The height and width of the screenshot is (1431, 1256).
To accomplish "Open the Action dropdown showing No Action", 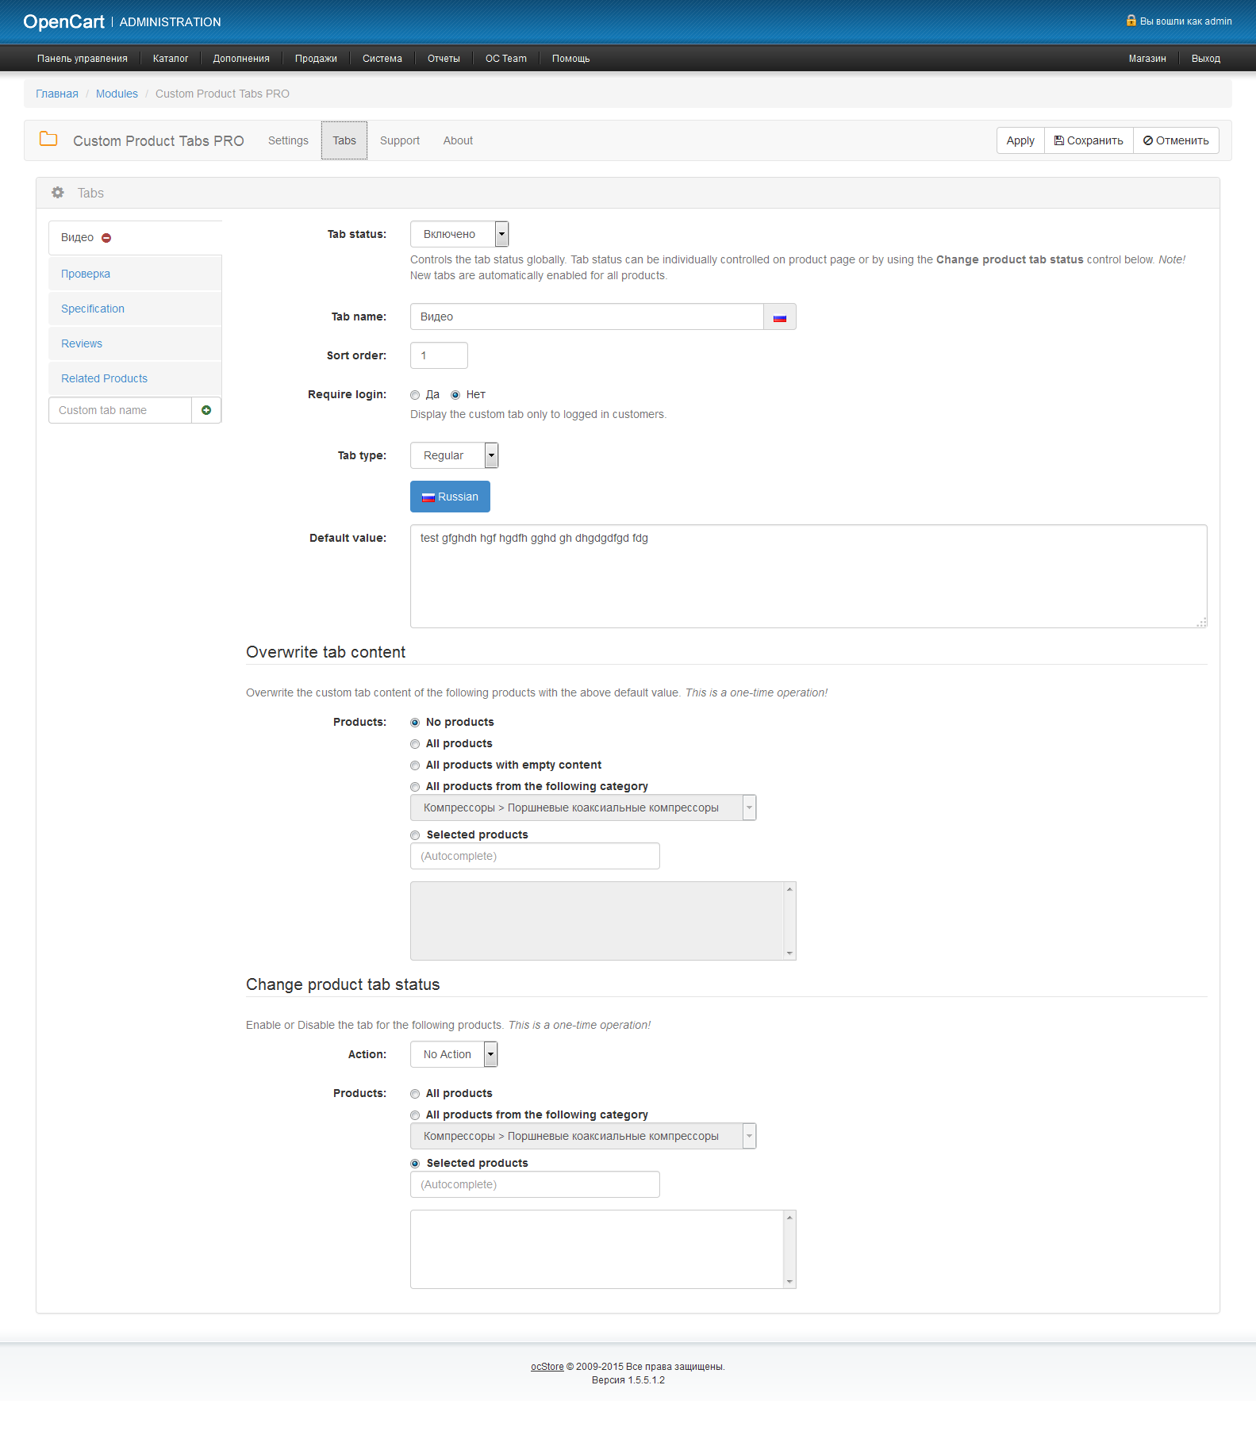I will (454, 1054).
